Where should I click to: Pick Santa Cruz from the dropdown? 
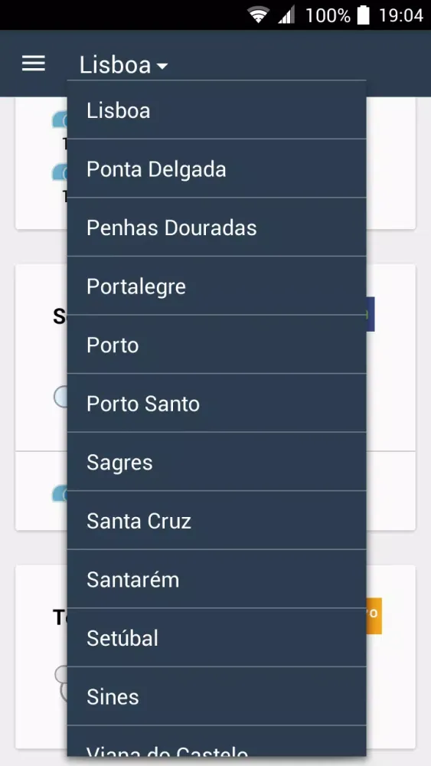tap(217, 520)
